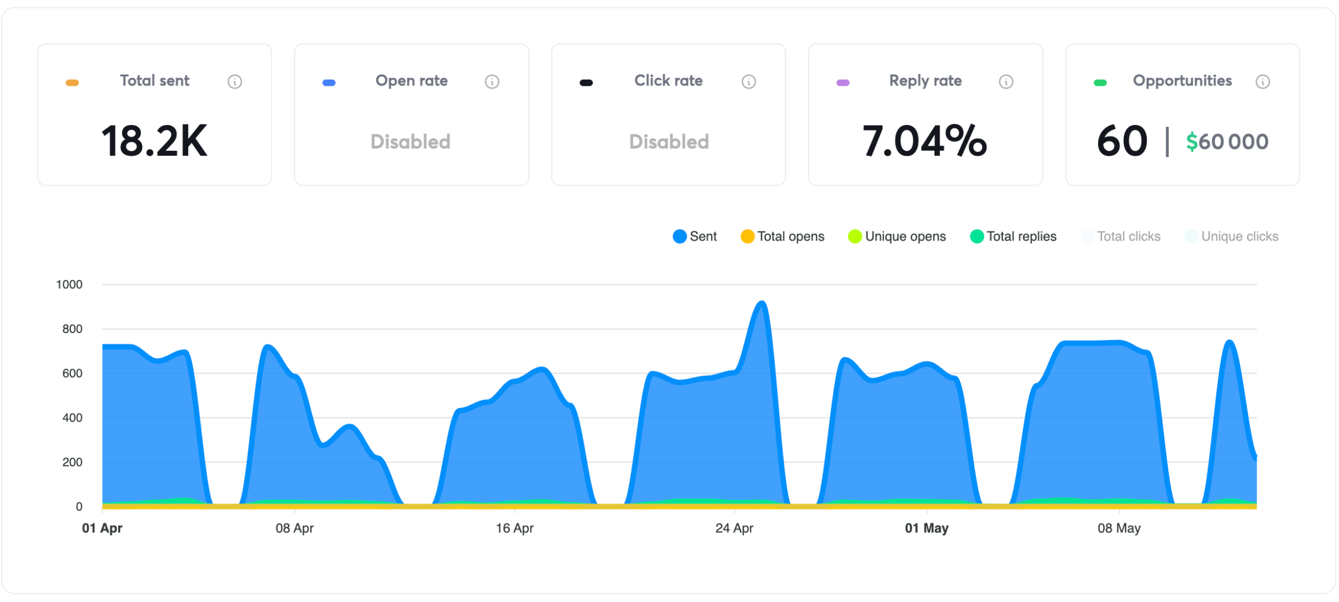Screen dimensions: 1339x602
Task: Open the Reply rate info tooltip icon
Action: click(1006, 81)
